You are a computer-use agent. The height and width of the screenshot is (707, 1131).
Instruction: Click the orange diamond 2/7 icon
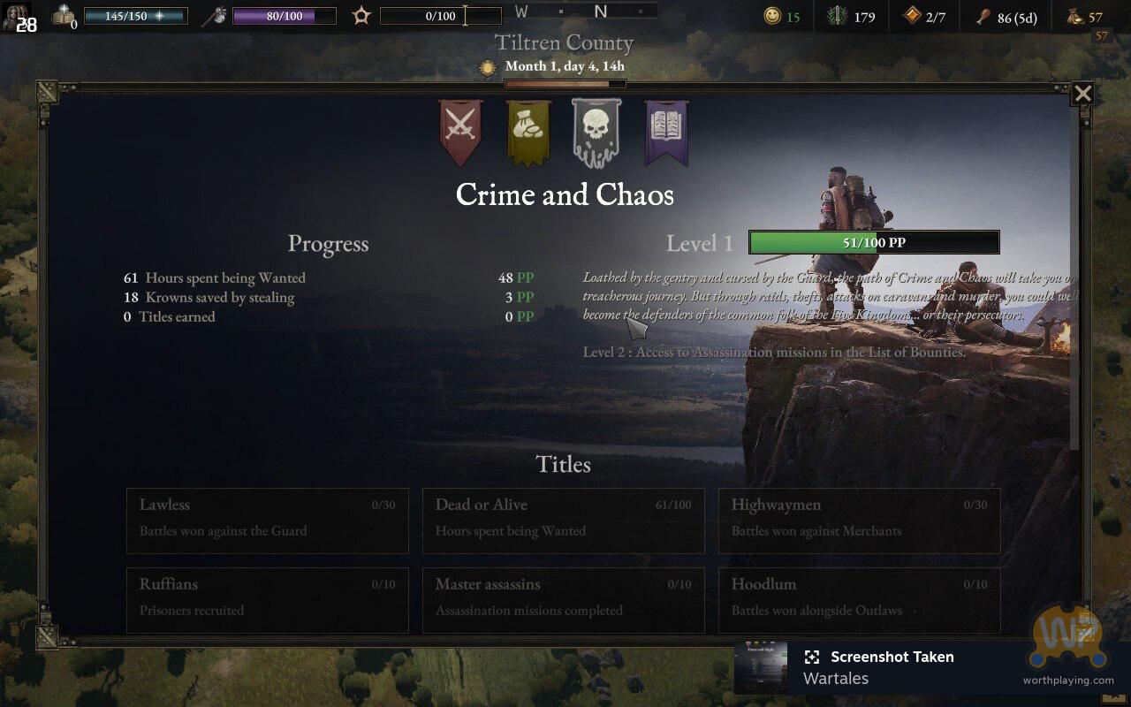[x=911, y=16]
